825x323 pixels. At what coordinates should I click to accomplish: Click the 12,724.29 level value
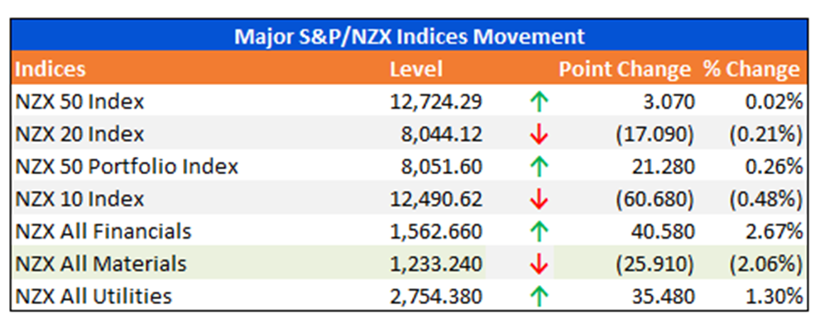coord(436,102)
